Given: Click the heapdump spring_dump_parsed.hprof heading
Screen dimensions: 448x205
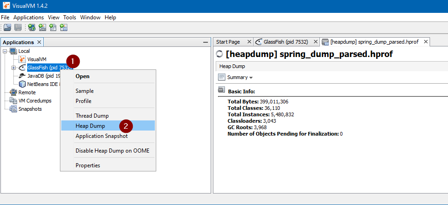Looking at the screenshot, I should pos(309,54).
